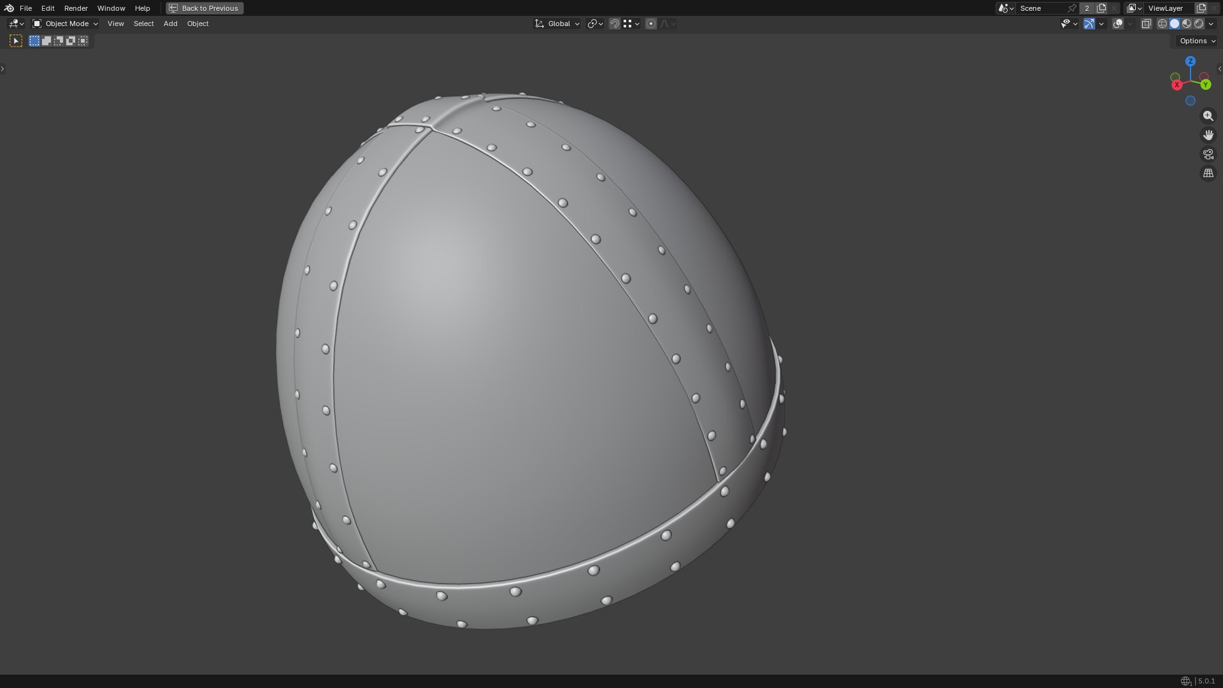Open the gizmo options dropdown arrow

(x=1101, y=24)
